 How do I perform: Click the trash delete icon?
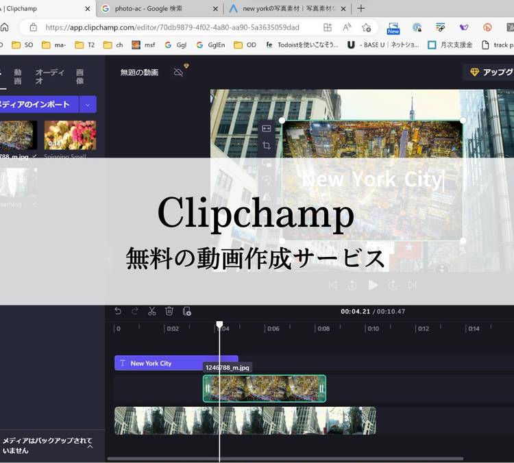[x=169, y=311]
